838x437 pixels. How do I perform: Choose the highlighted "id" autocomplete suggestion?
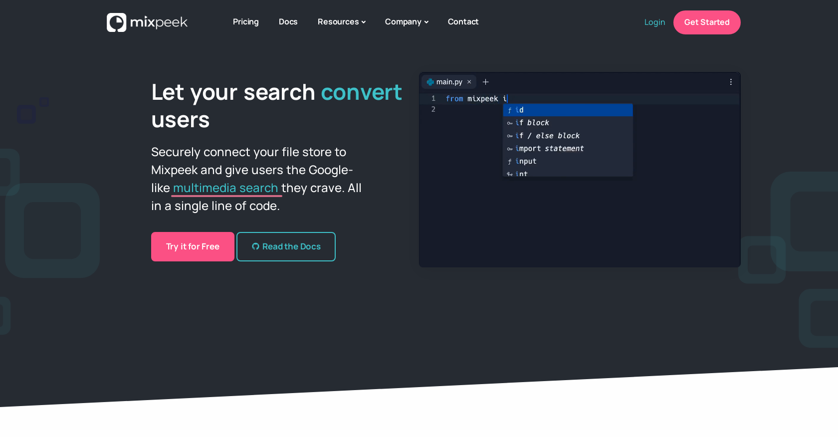click(x=568, y=110)
